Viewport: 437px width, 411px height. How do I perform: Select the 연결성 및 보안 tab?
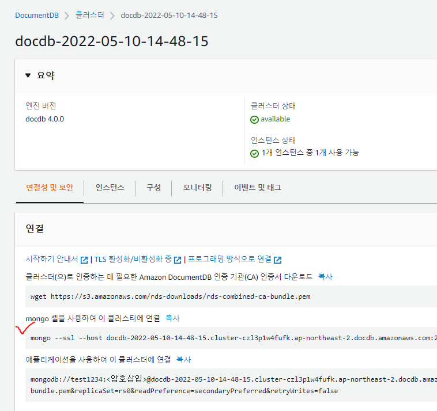(50, 188)
